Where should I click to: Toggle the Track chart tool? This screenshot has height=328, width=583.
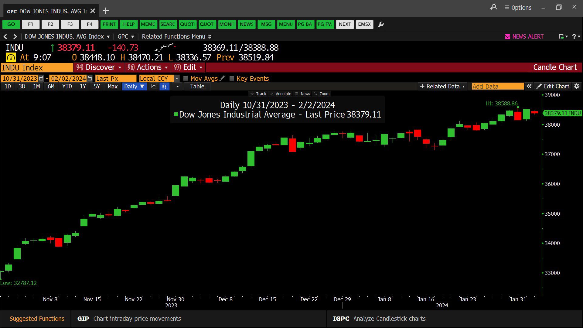(x=258, y=94)
